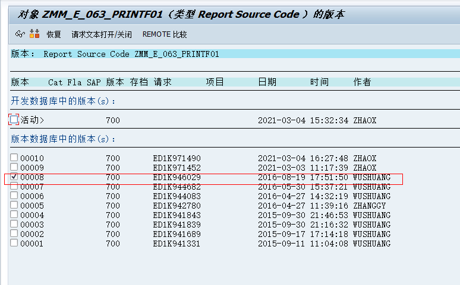Image resolution: width=460 pixels, height=285 pixels.
Task: Click the 项目 column header
Action: click(215, 82)
